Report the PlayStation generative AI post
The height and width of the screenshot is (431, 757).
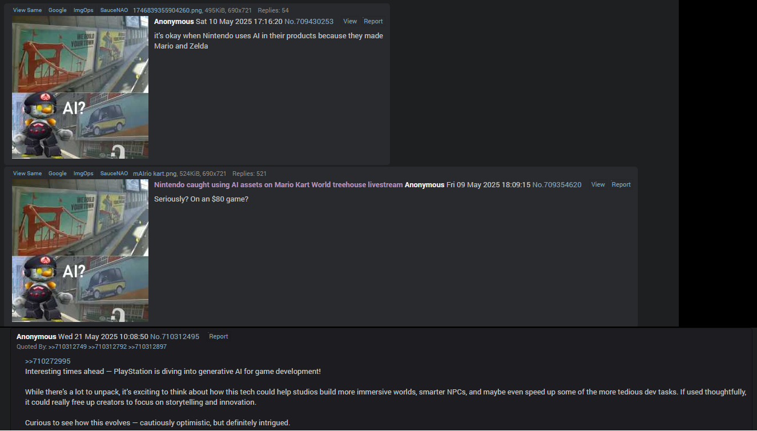[219, 336]
